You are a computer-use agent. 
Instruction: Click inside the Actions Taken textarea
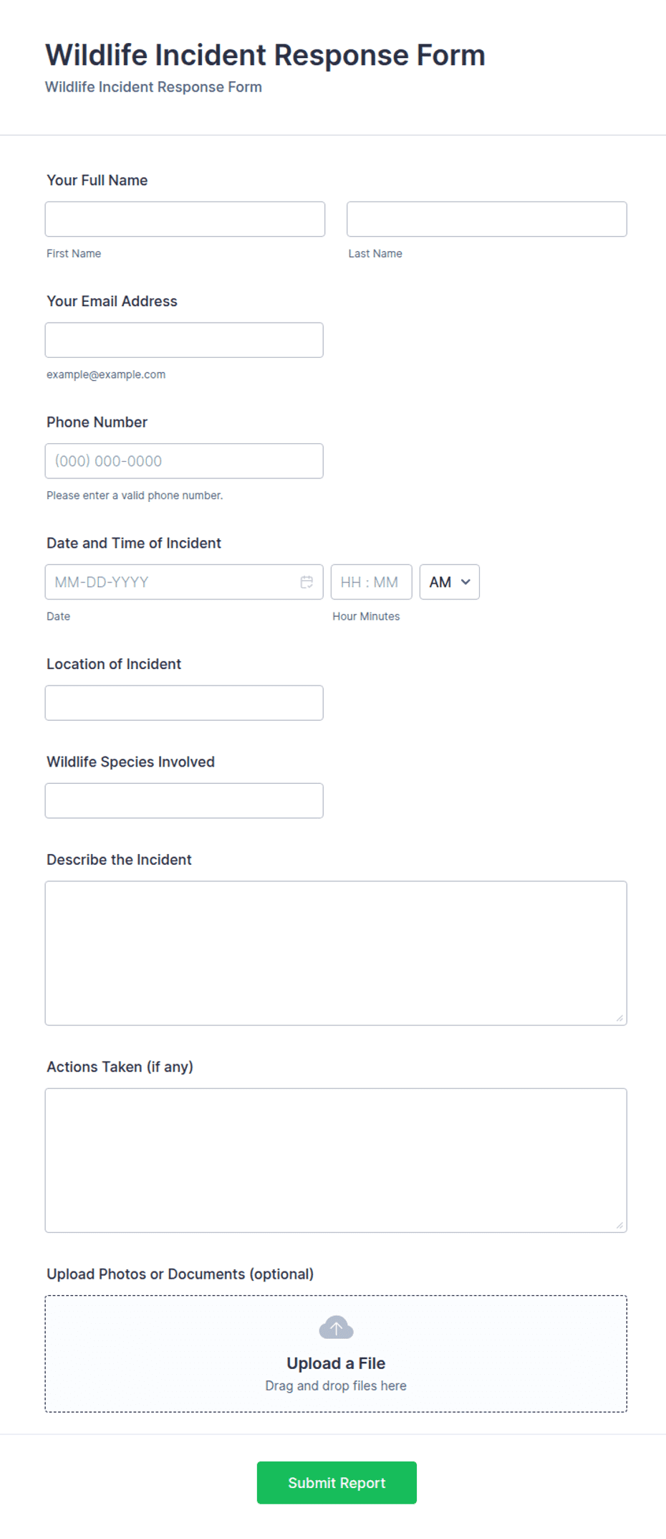[x=336, y=1160]
